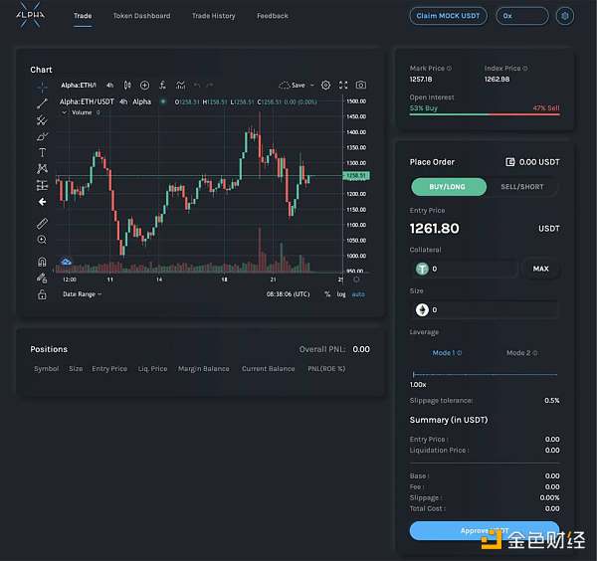Select the brush drawing tool

tap(42, 136)
